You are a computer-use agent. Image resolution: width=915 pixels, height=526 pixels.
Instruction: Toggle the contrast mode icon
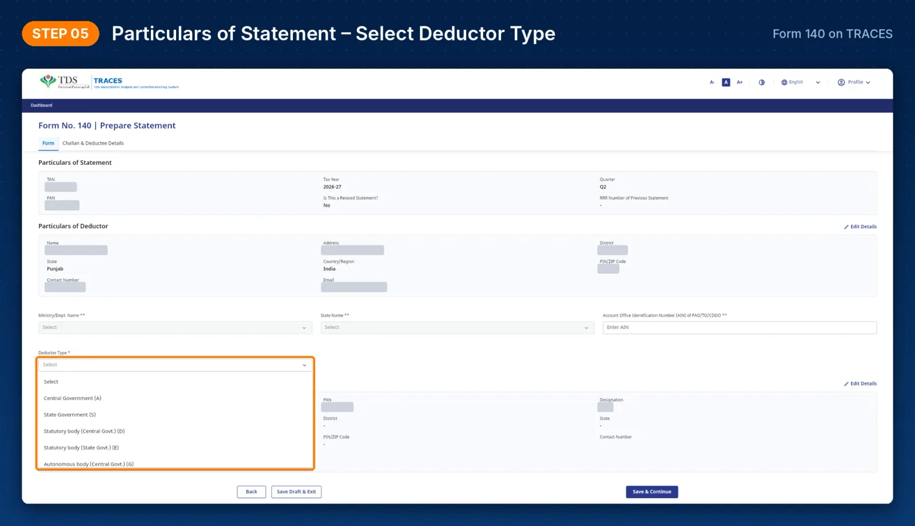(762, 82)
